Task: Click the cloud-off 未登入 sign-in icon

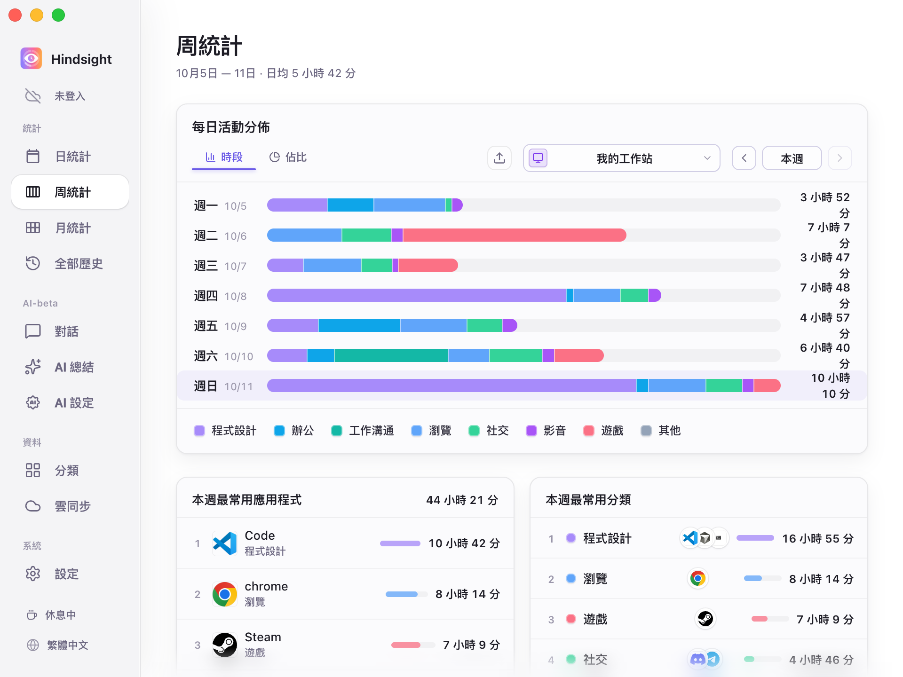Action: [x=33, y=96]
